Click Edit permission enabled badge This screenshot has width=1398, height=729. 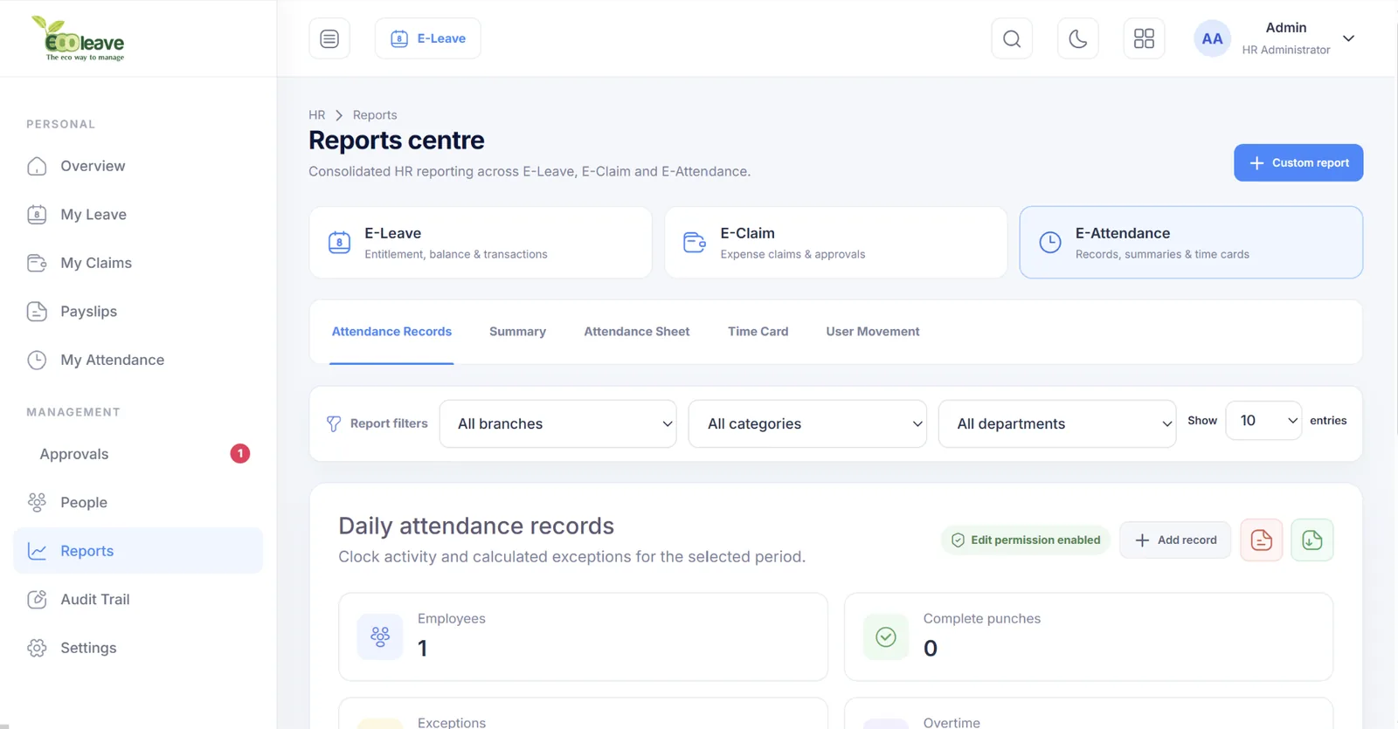pos(1026,540)
